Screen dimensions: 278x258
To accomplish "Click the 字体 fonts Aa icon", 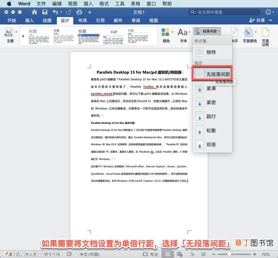I will (x=182, y=32).
